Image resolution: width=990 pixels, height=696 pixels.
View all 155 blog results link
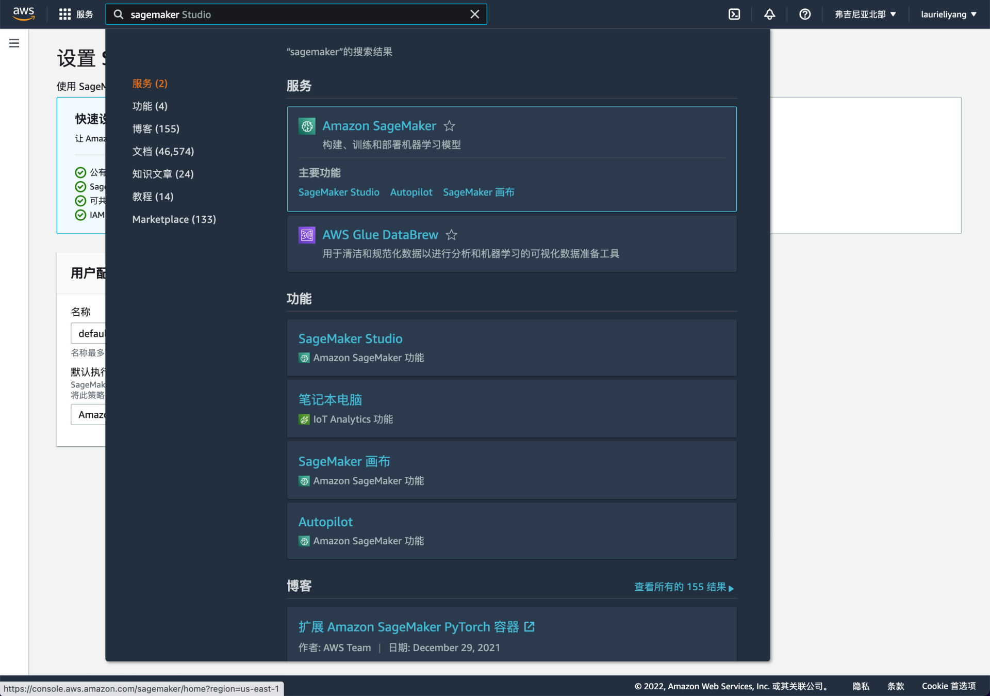point(684,587)
